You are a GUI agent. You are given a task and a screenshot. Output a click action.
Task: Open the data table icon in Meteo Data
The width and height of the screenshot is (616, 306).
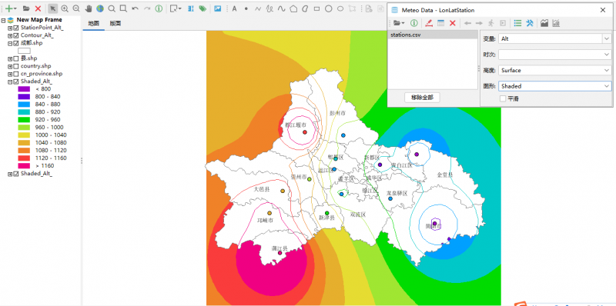pos(440,23)
